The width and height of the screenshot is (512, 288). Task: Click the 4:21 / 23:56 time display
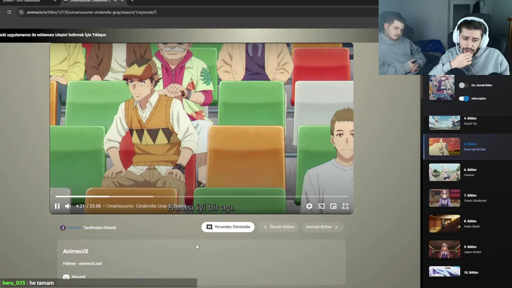(x=88, y=206)
